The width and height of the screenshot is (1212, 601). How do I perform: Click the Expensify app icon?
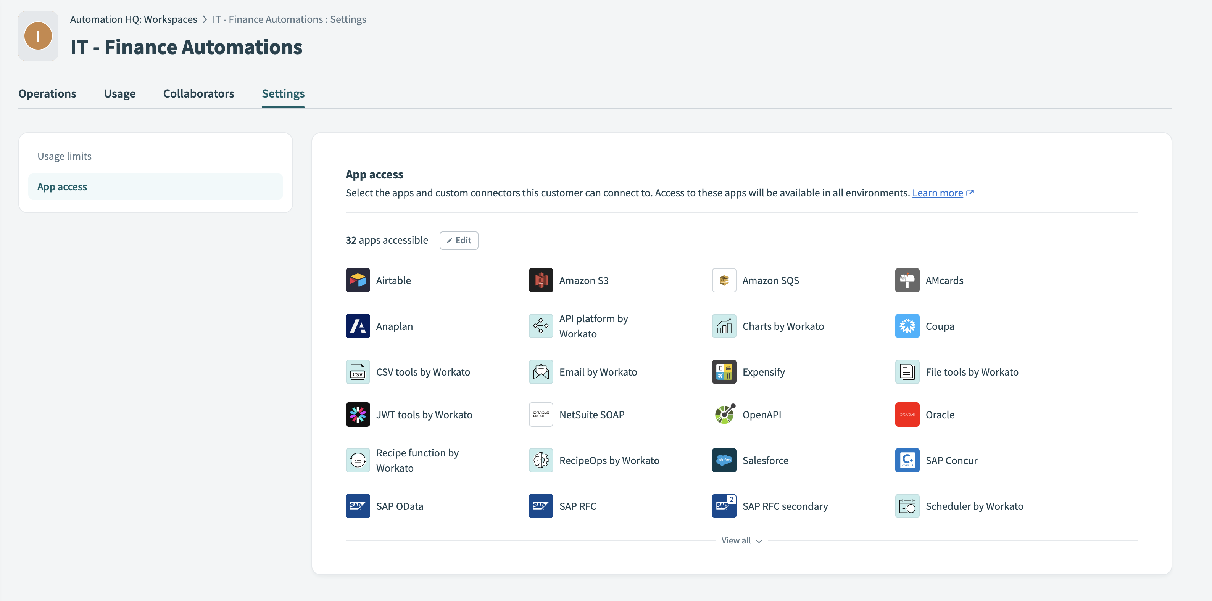pos(724,372)
